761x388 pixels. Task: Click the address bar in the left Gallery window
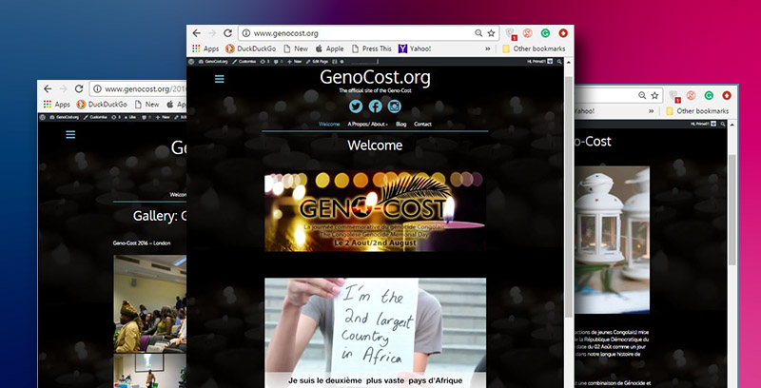pyautogui.click(x=138, y=88)
